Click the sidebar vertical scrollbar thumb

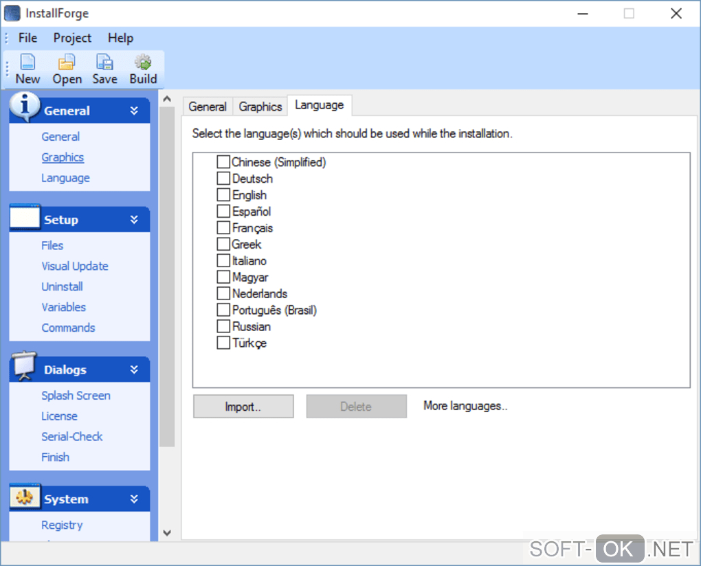tap(167, 277)
